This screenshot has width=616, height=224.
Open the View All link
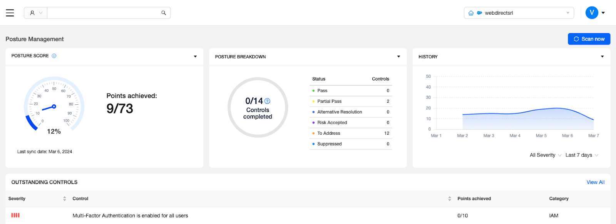tap(596, 182)
